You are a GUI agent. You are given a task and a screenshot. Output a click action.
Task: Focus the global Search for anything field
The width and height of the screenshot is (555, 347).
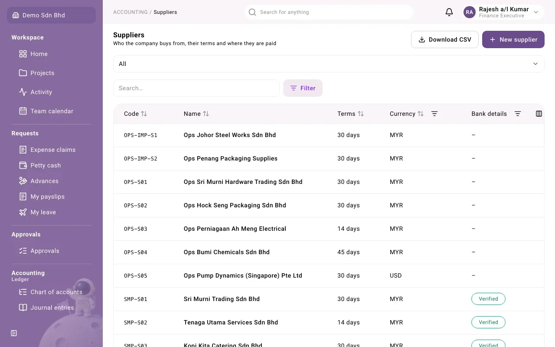point(329,12)
